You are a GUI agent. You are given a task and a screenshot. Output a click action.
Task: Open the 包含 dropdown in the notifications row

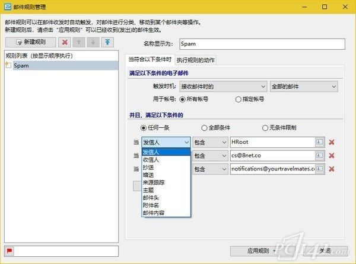tap(210, 169)
